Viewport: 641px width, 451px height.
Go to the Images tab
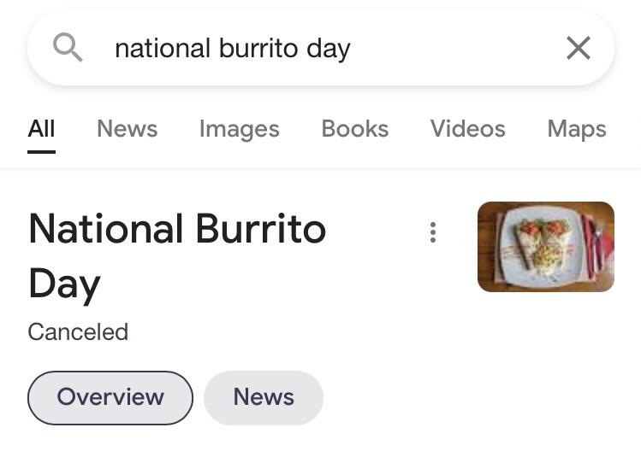tap(239, 129)
